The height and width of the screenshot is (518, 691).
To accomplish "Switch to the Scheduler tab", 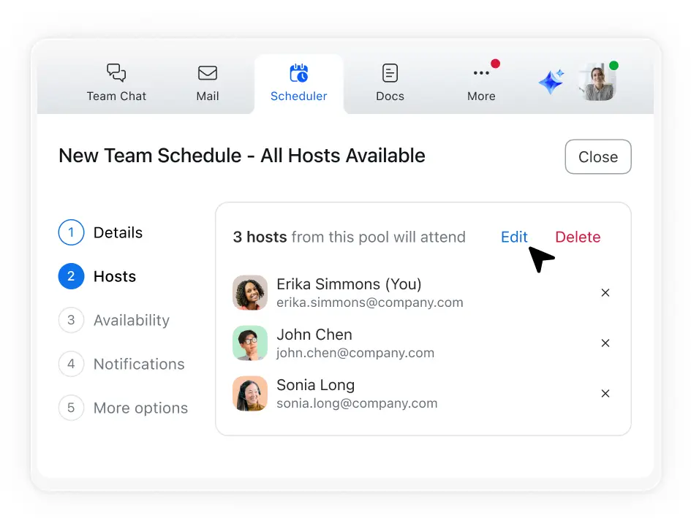I will click(298, 83).
